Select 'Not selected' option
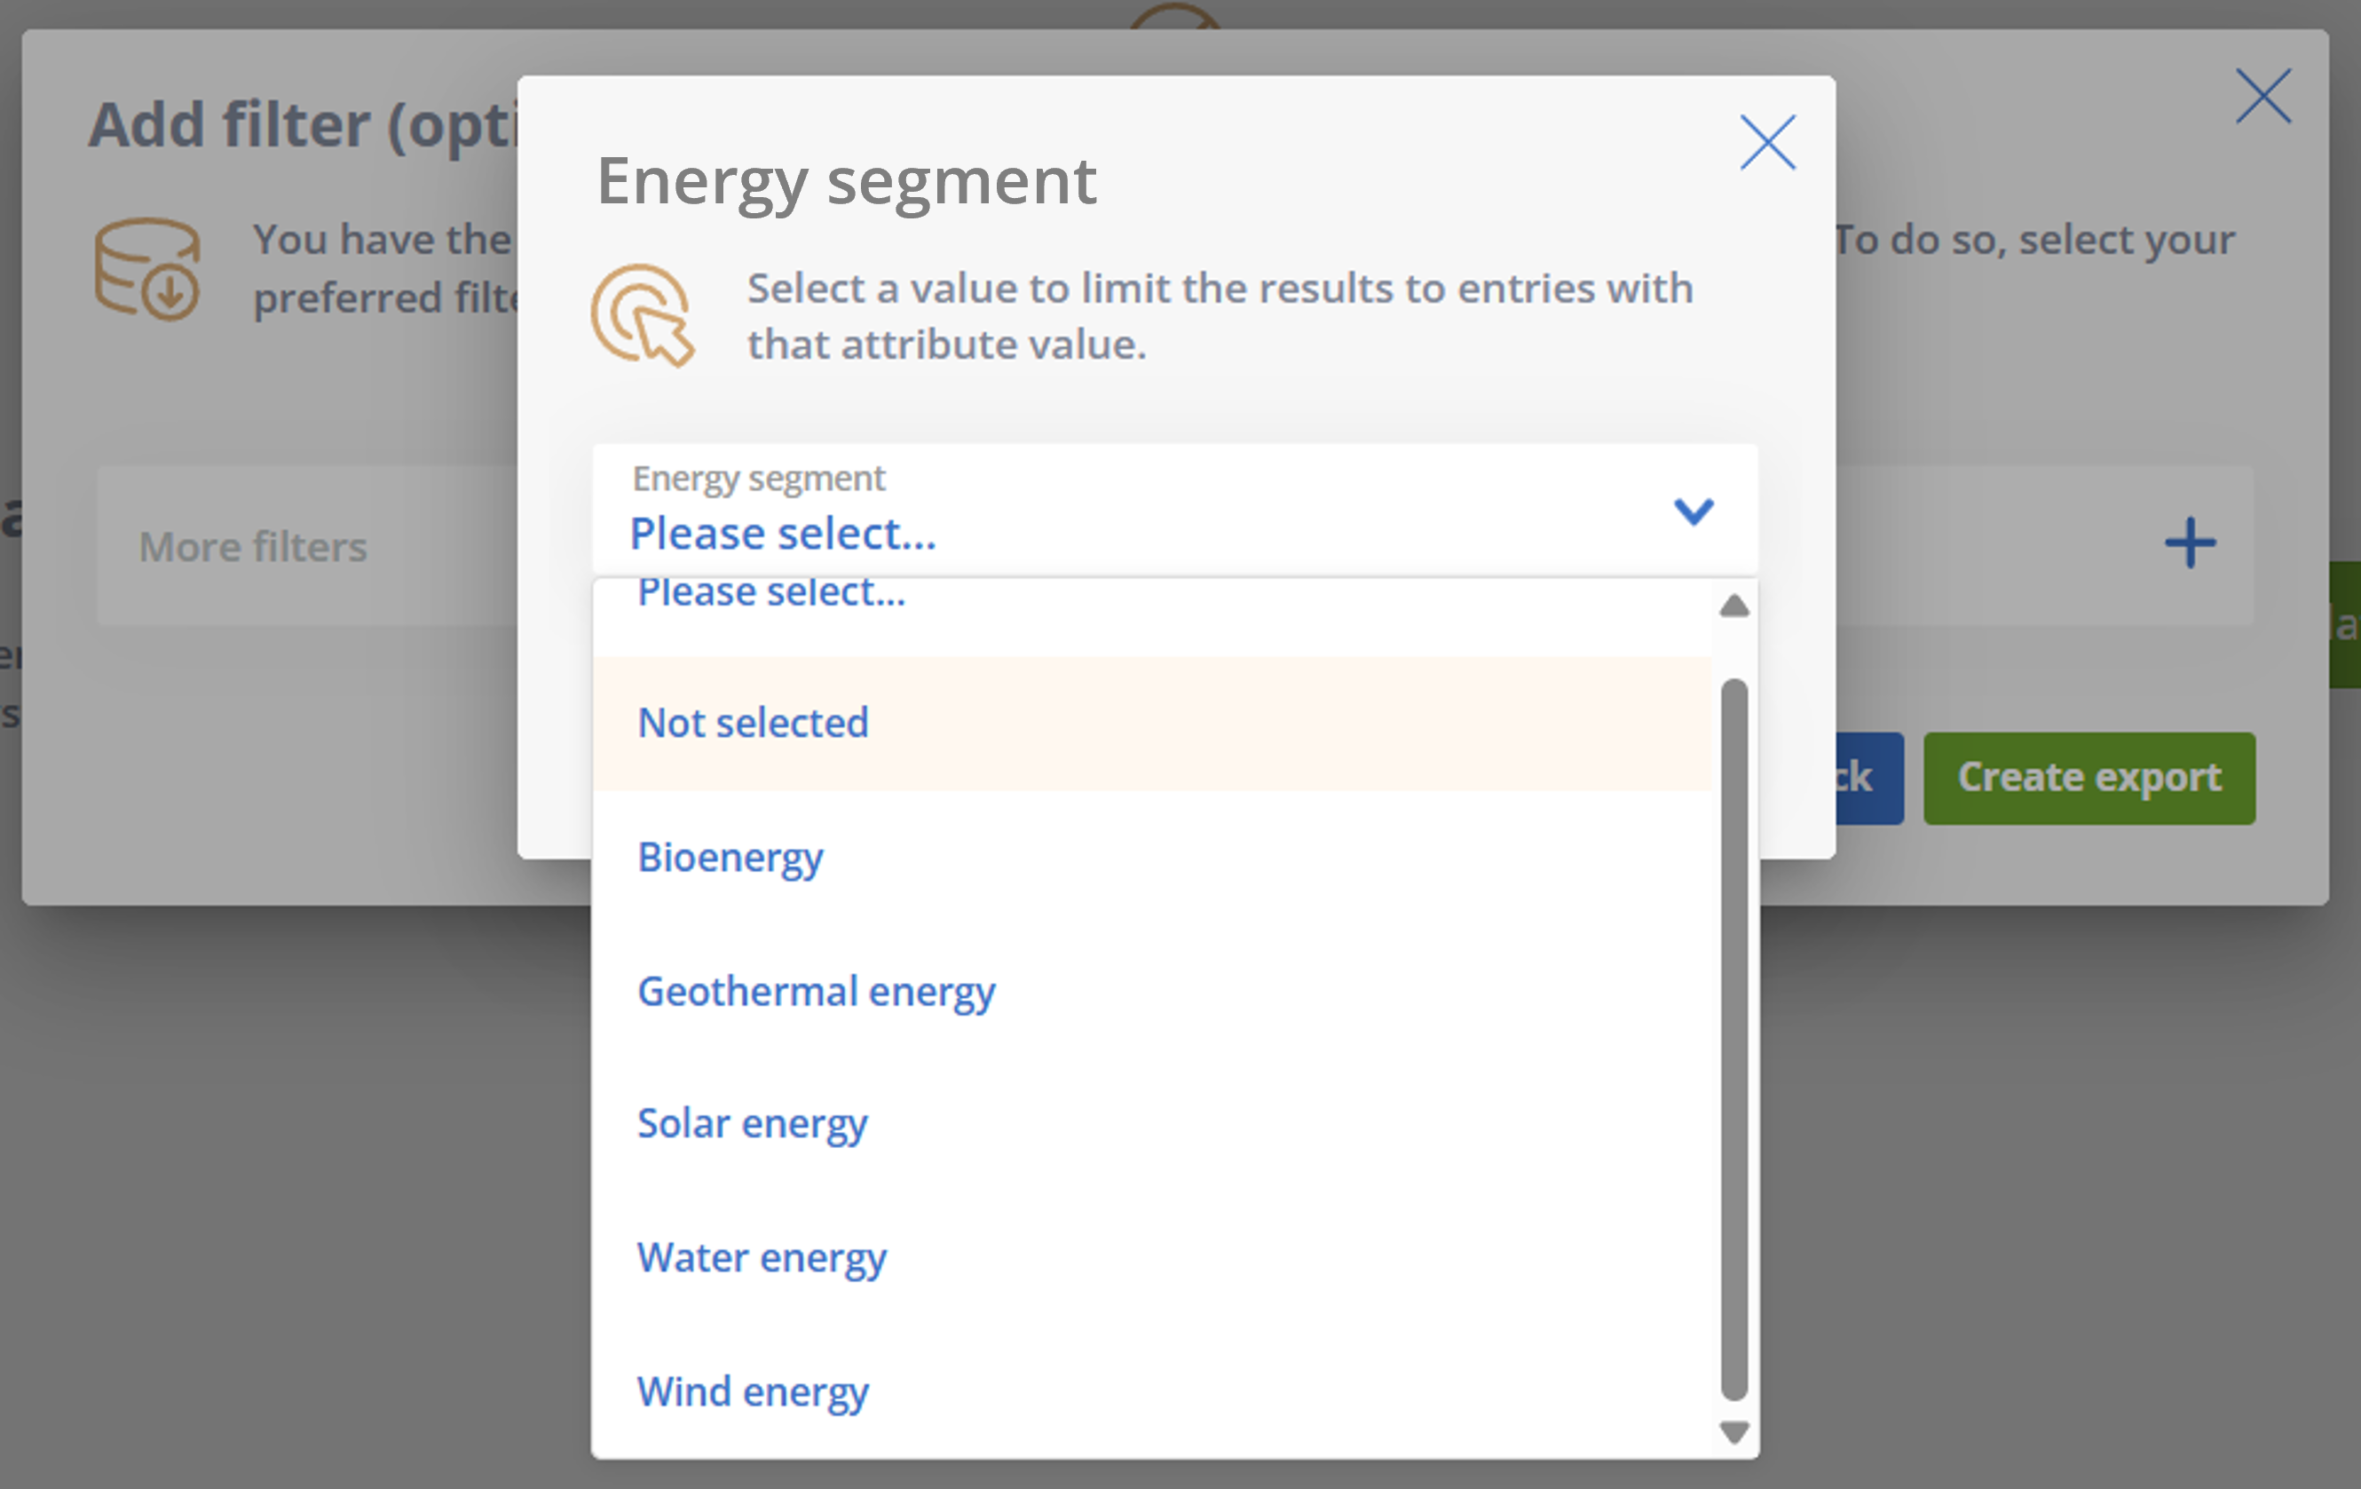2361x1489 pixels. tap(1152, 723)
